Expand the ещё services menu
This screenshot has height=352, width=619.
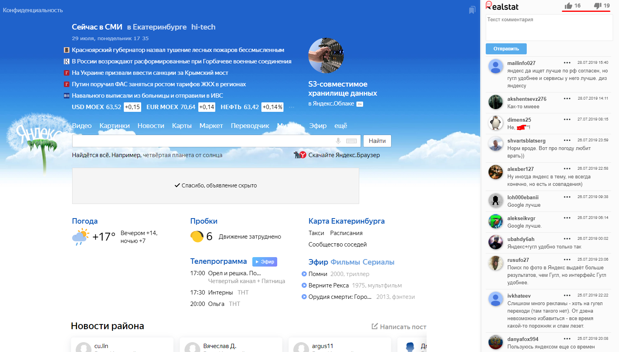point(341,126)
